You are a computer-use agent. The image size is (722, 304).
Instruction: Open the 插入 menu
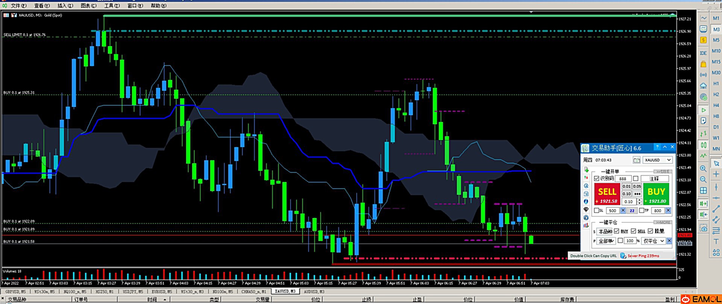pos(65,6)
